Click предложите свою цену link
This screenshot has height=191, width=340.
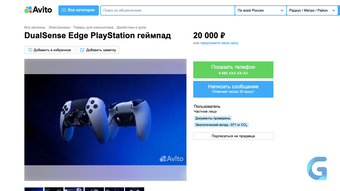pyautogui.click(x=219, y=43)
